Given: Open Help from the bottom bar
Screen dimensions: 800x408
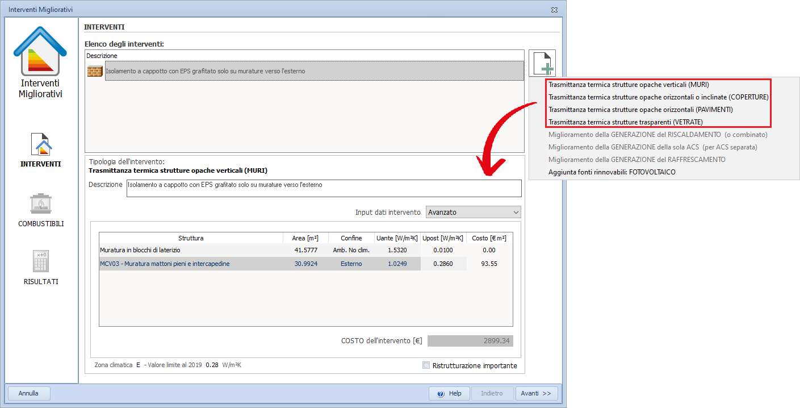Looking at the screenshot, I should [449, 393].
